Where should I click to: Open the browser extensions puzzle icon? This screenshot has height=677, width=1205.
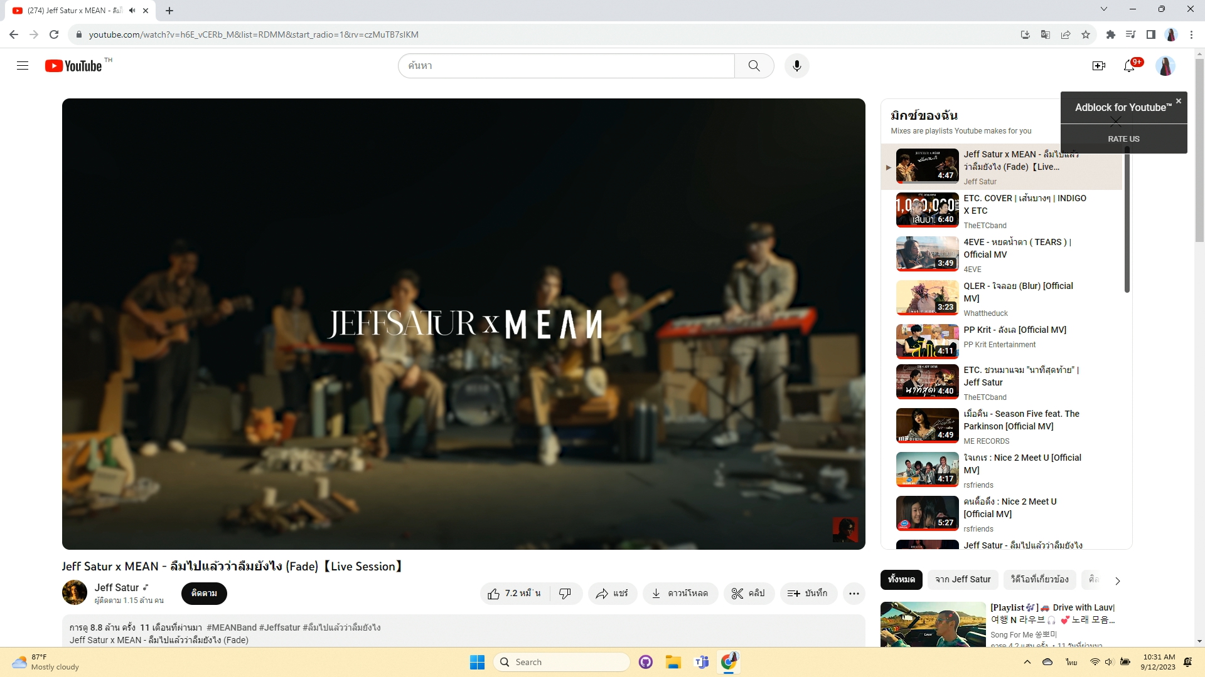coord(1110,34)
